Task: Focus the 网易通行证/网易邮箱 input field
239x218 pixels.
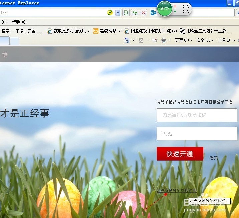Action: point(197,115)
